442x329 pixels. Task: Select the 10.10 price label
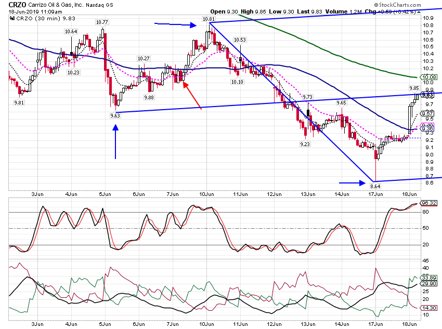pos(237,82)
